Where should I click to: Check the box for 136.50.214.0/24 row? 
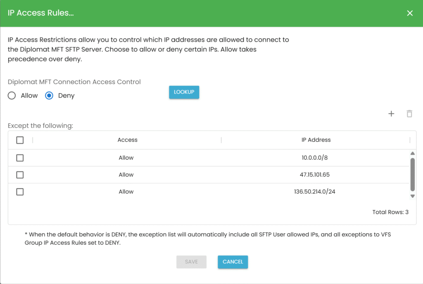(x=20, y=192)
